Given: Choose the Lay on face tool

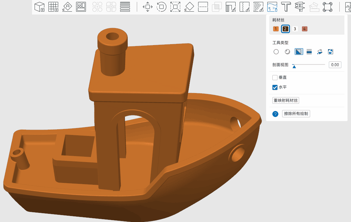Looking at the screenshot, I should pyautogui.click(x=189, y=7).
